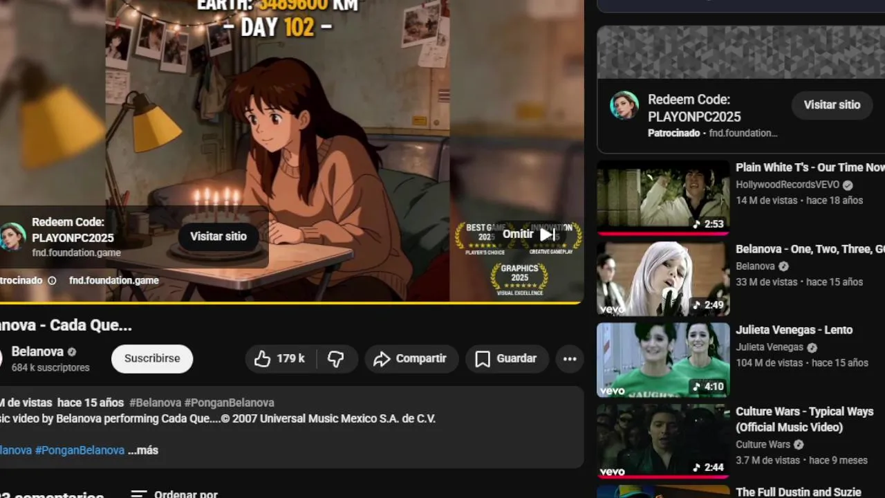Open Julieta Venegas Lento video thumbnail

663,360
